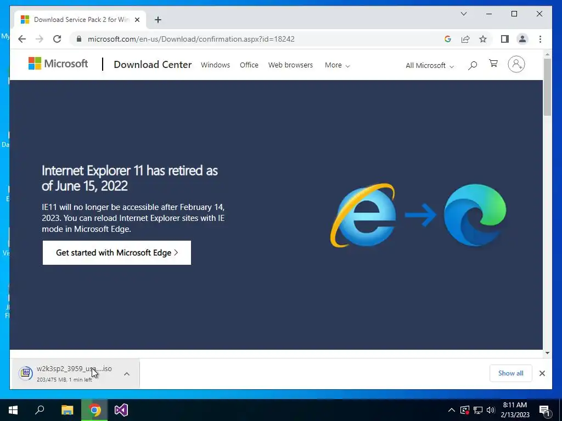Click the Microsoft Edge logo image
This screenshot has height=421, width=562.
click(x=475, y=215)
